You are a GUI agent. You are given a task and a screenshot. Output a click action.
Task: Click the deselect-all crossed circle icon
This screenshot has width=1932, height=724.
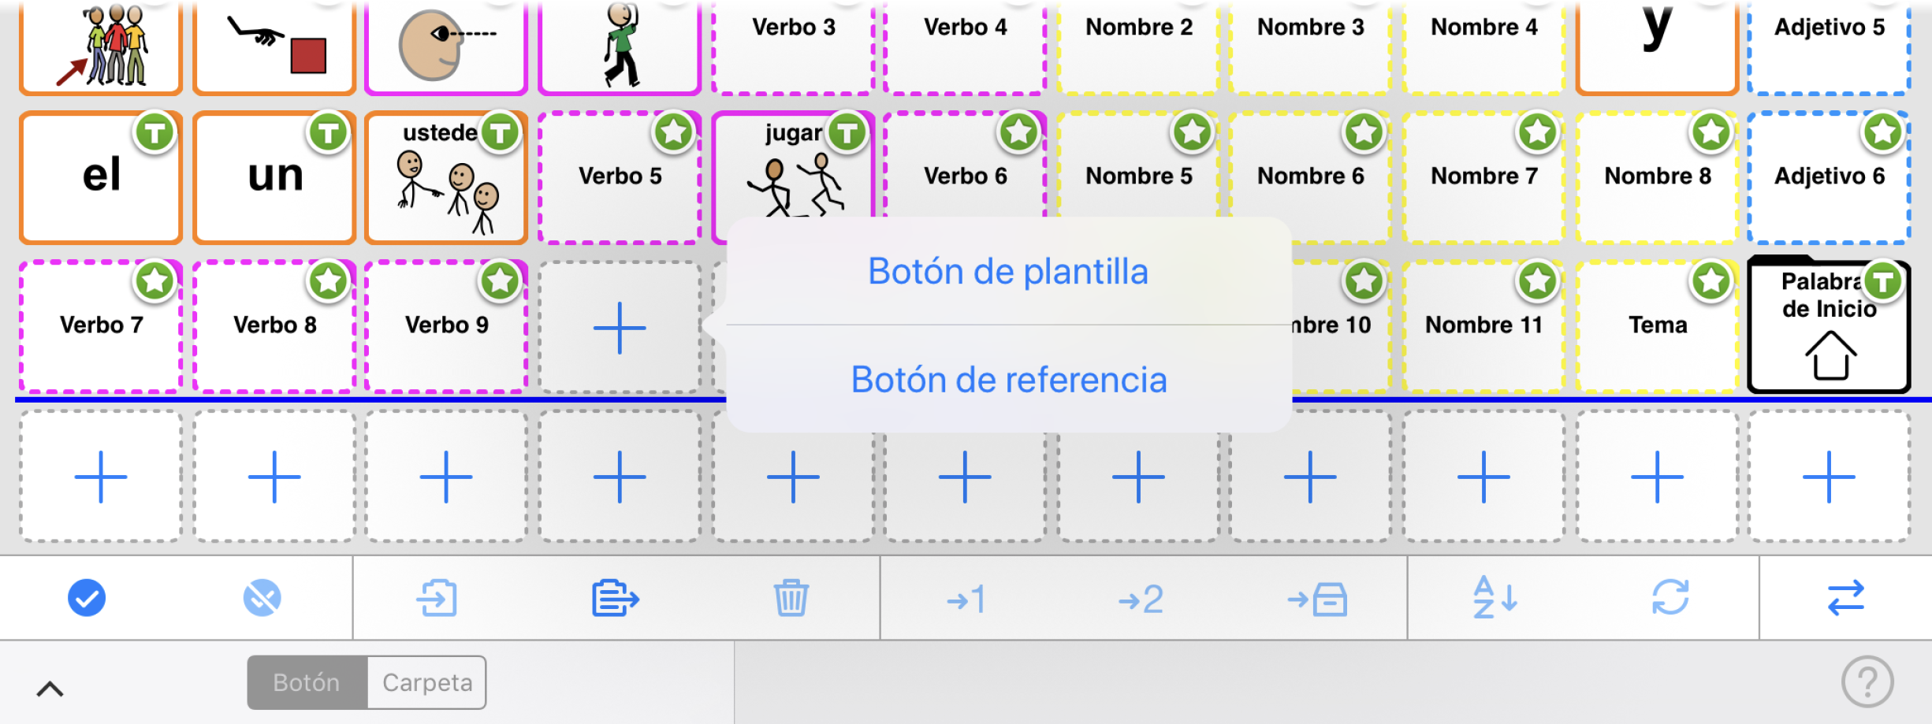point(262,598)
